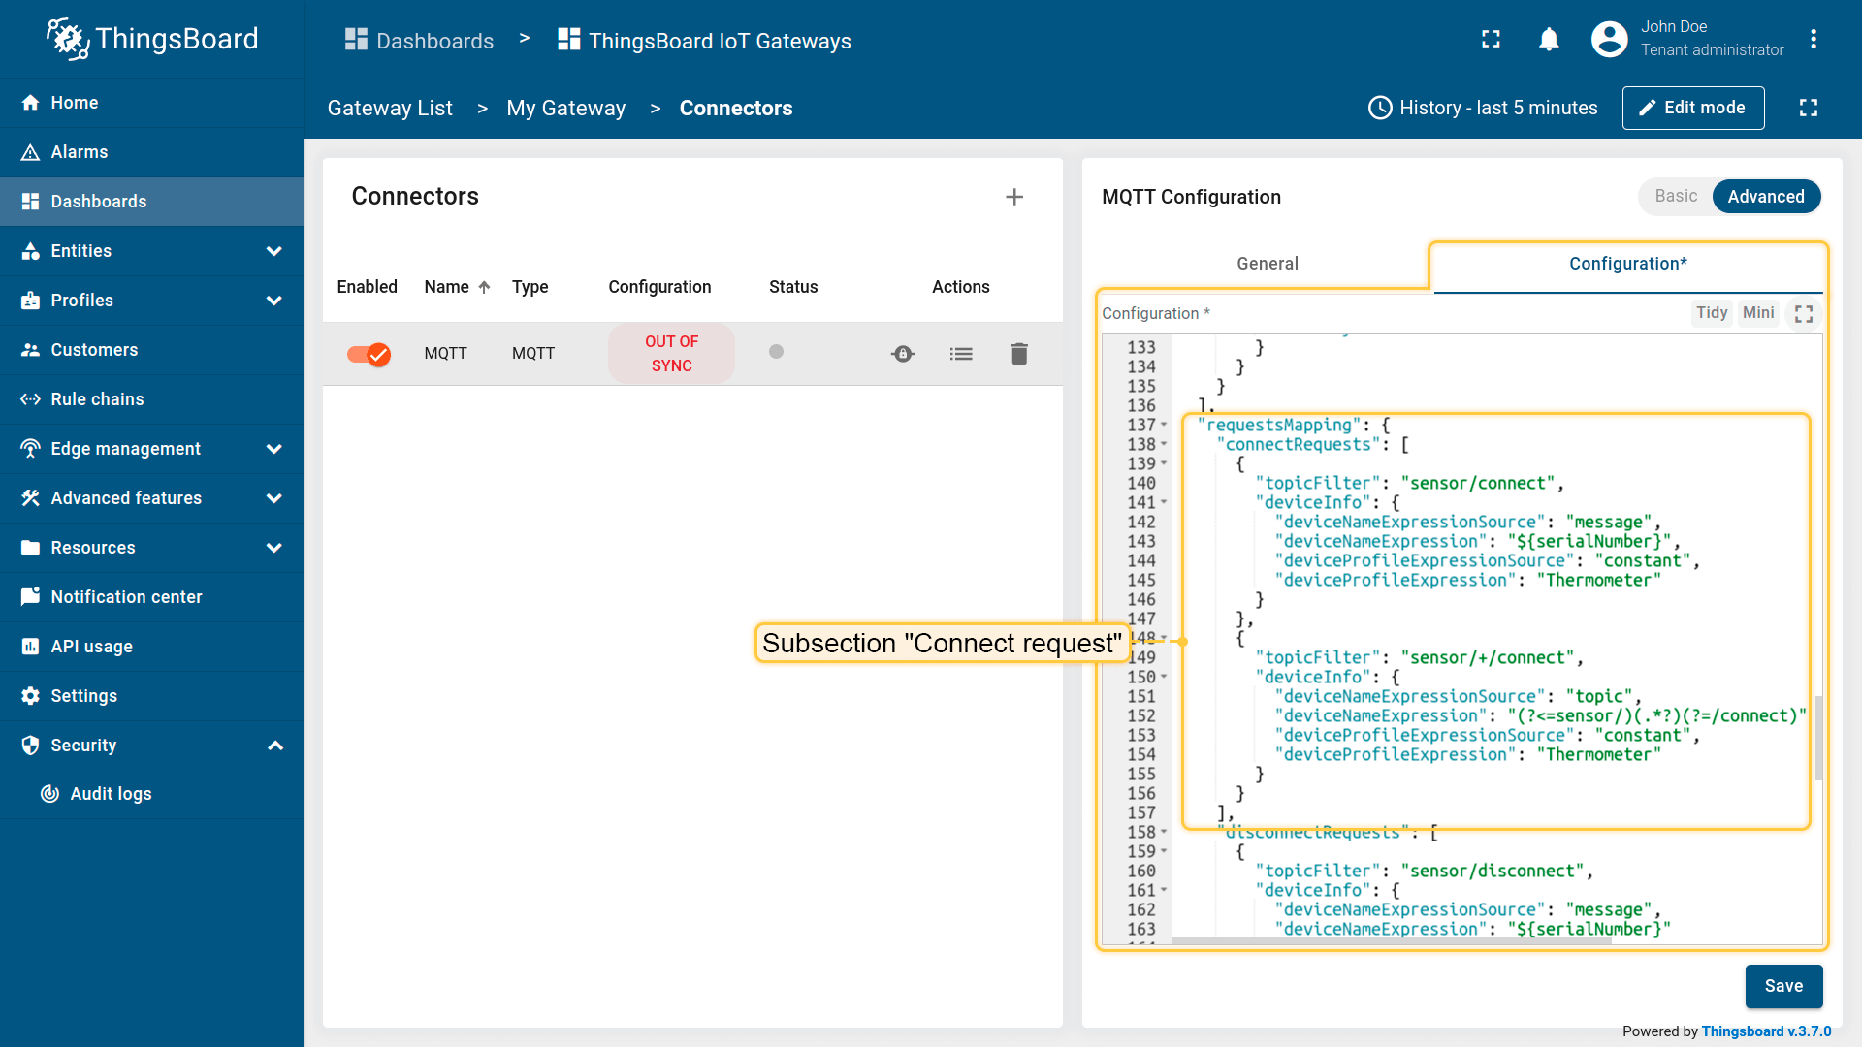Expand the Resources menu chevron

click(274, 548)
